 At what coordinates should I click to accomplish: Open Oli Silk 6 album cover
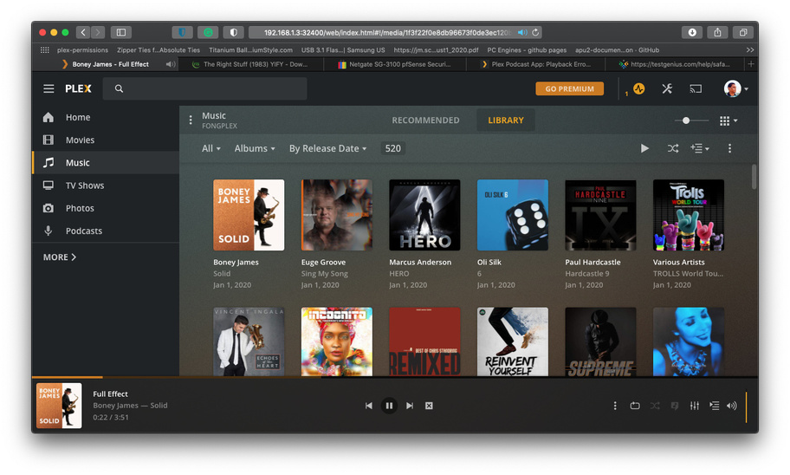pos(513,215)
